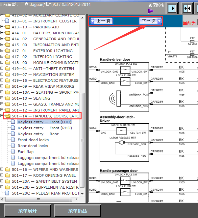Collapse the 501-14 Handles, Locks node

pos(2,116)
